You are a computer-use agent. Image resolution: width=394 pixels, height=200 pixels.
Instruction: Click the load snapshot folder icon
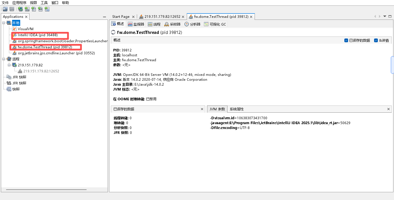coord(5,9)
